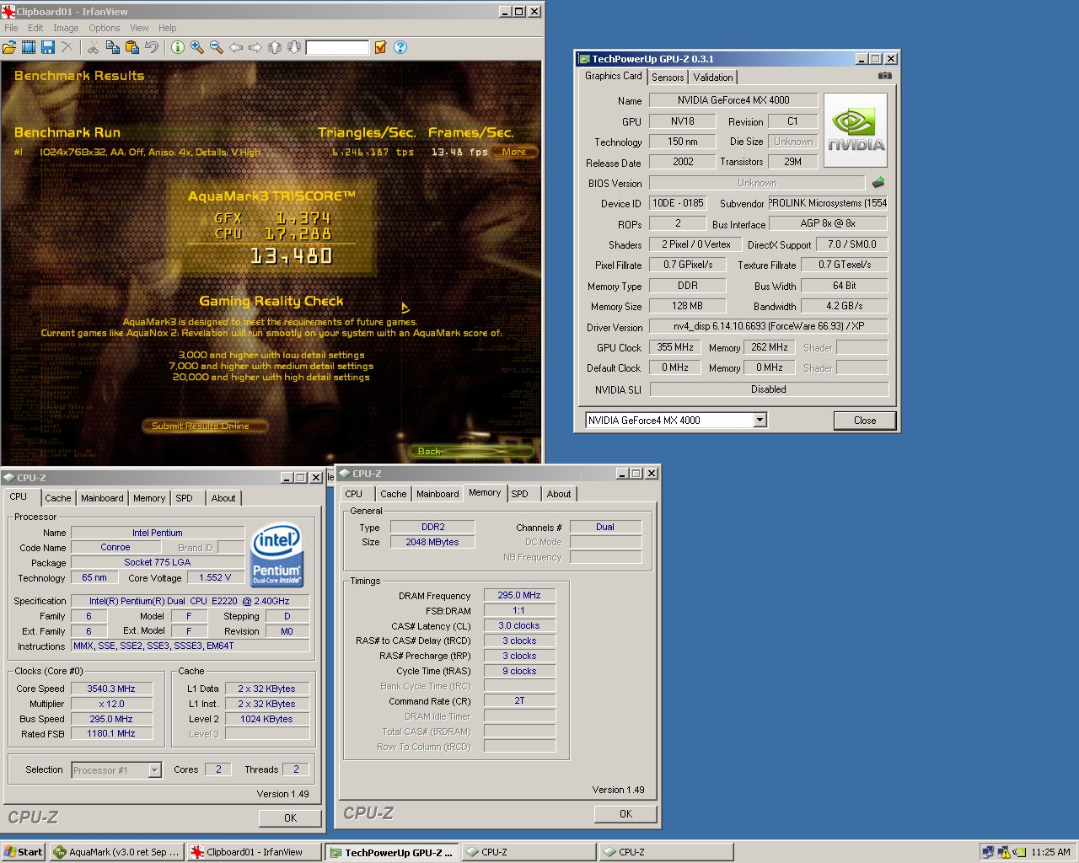
Task: Open the Image menu in IrfanView
Action: point(66,28)
